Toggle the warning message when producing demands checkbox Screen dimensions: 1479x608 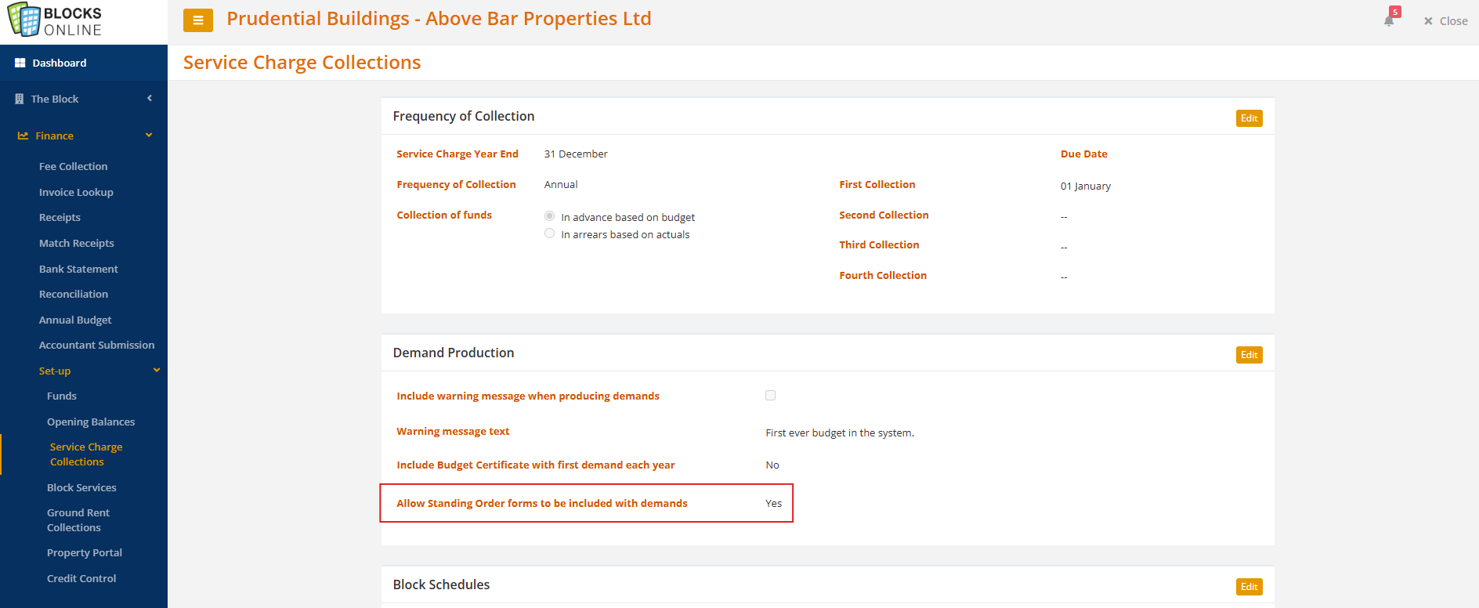[x=771, y=396]
